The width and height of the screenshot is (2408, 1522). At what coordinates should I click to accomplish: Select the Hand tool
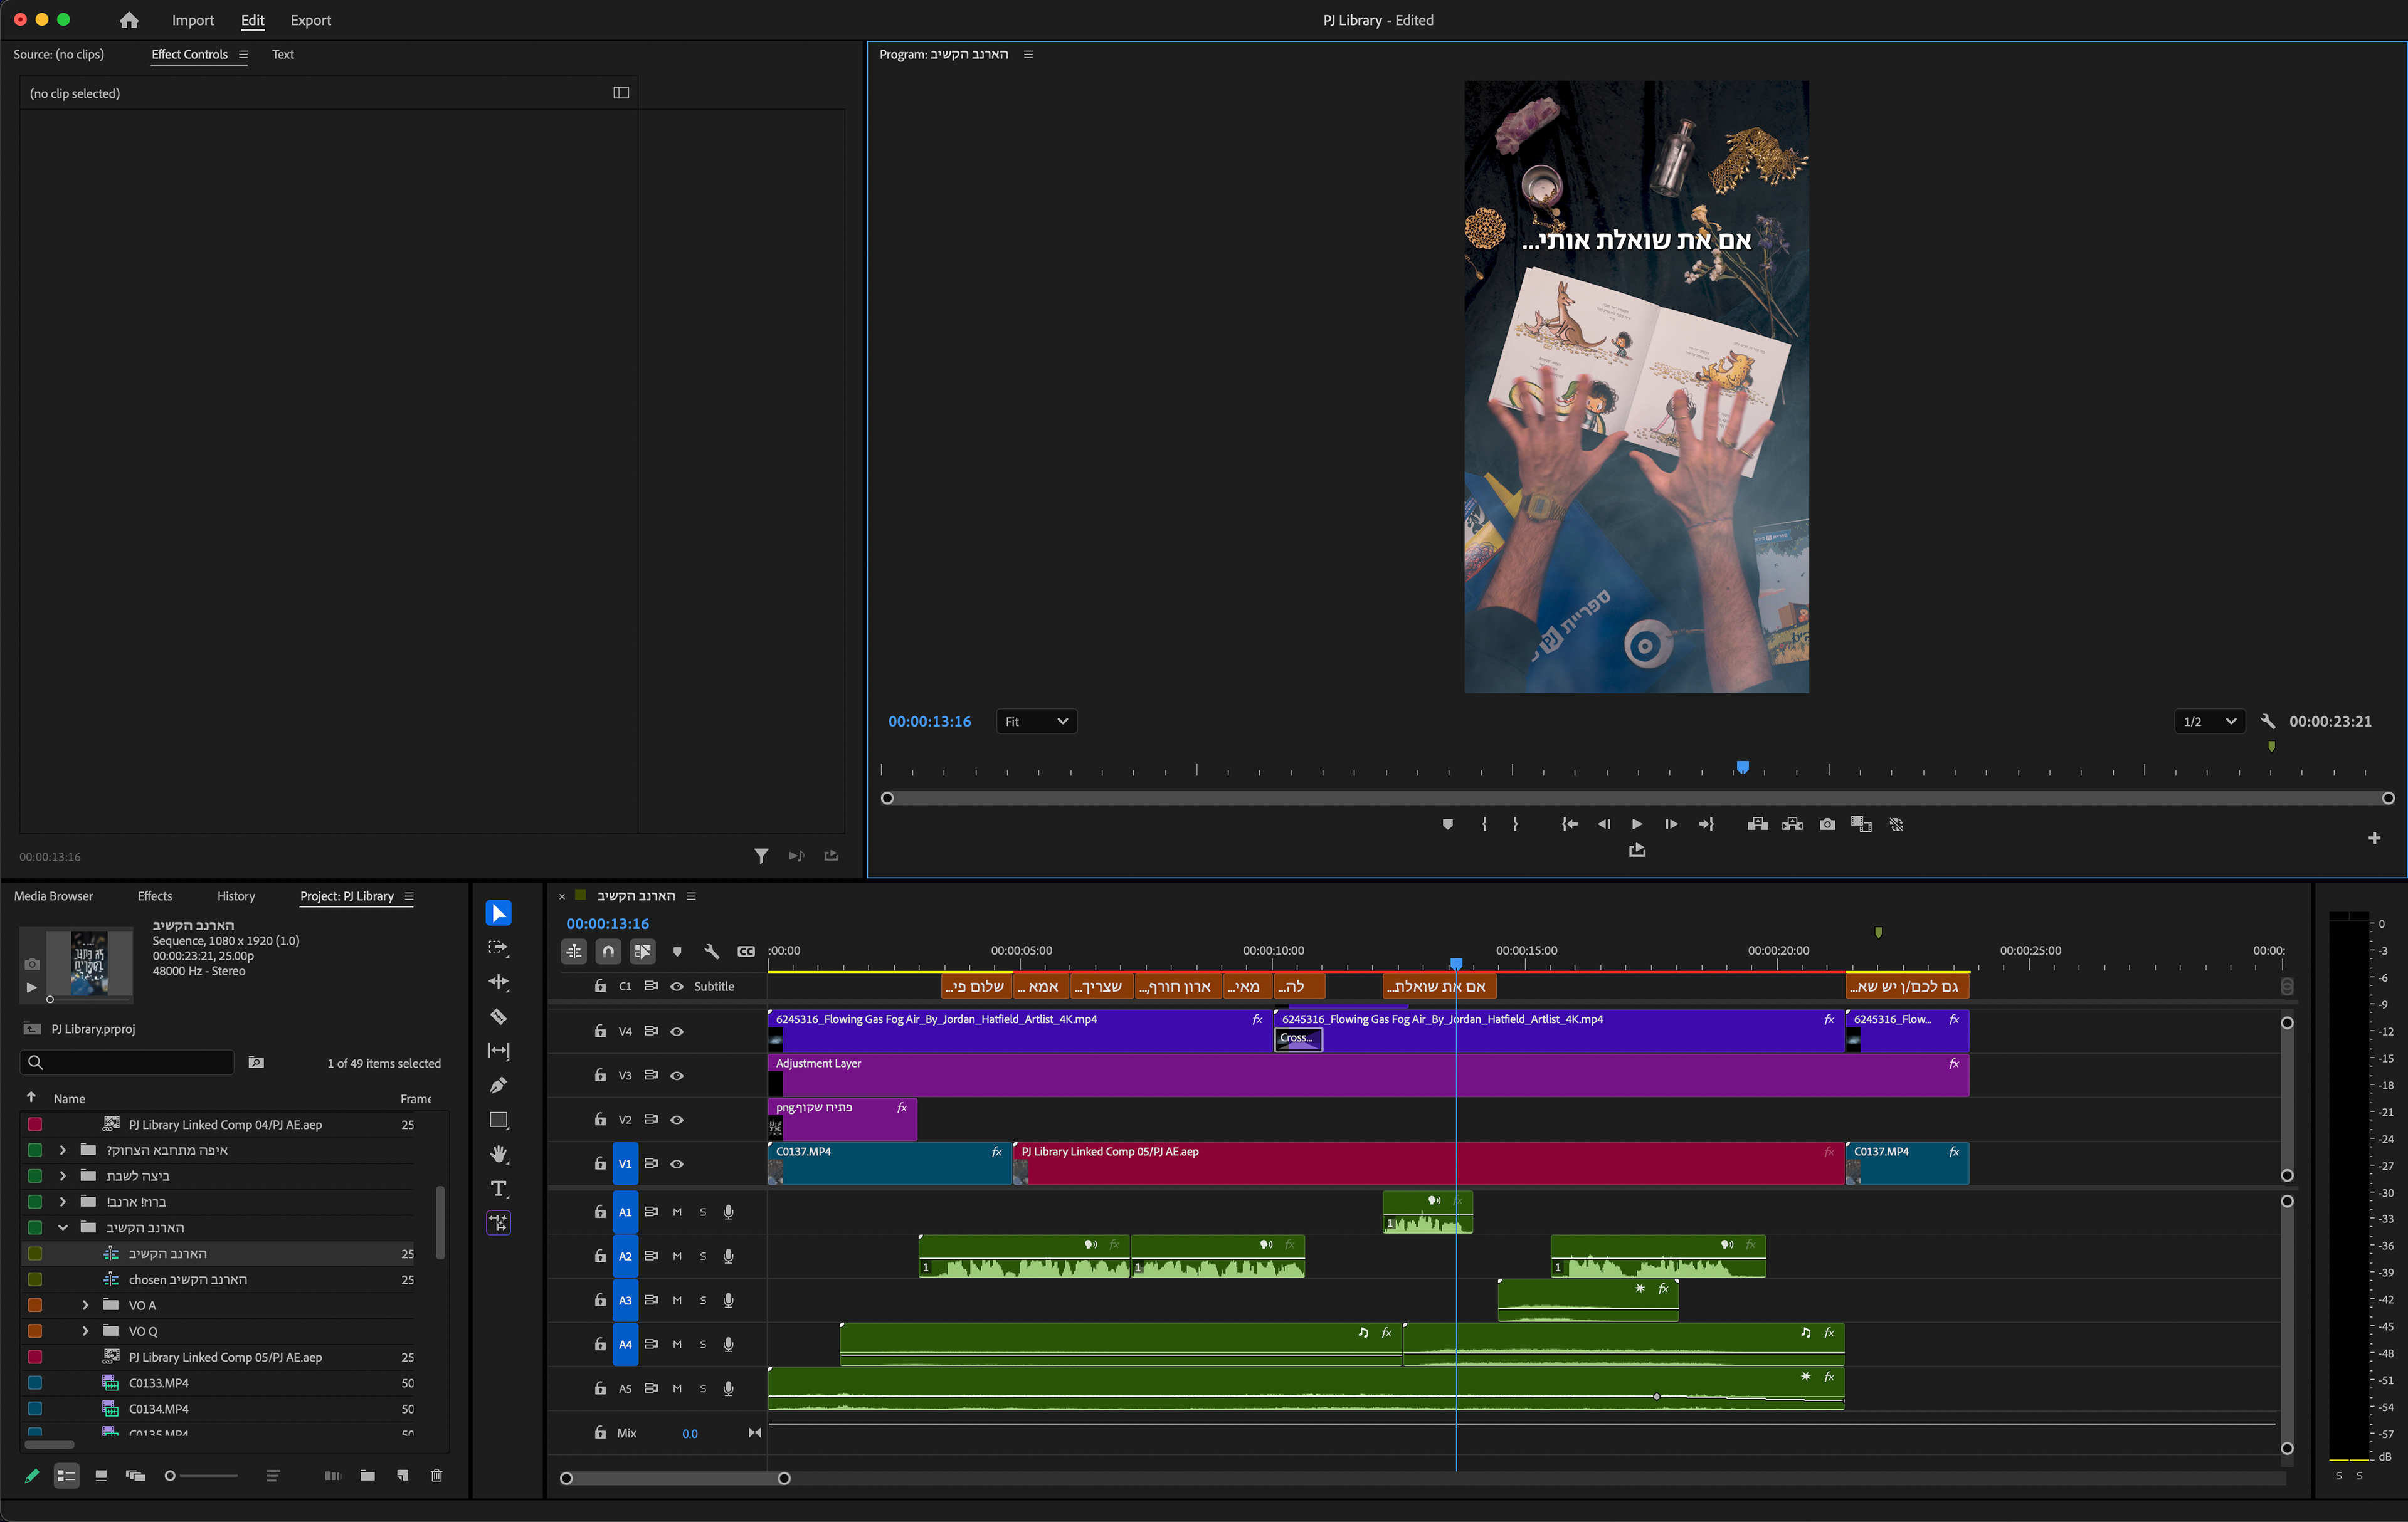pyautogui.click(x=498, y=1154)
